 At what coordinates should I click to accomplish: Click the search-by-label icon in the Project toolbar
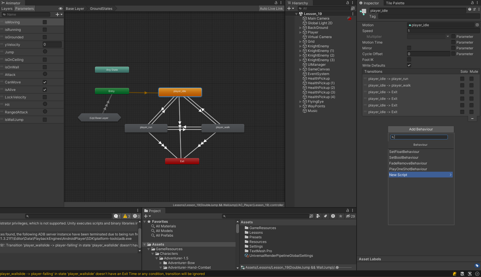pyautogui.click(x=325, y=216)
